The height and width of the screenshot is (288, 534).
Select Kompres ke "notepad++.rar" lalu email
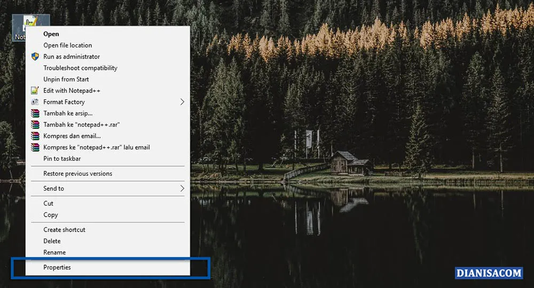(108, 147)
